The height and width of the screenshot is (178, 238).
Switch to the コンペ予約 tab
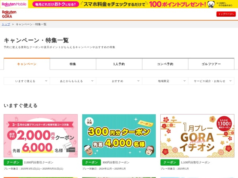point(165,64)
